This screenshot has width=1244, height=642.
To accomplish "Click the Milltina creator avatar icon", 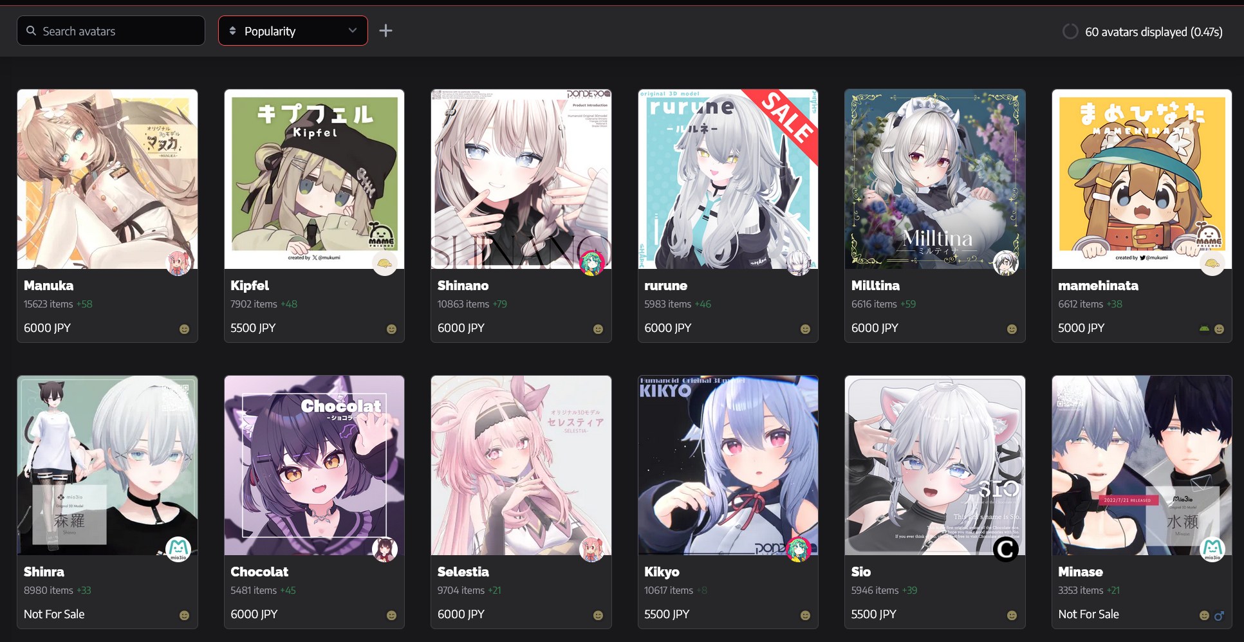I will coord(1006,263).
